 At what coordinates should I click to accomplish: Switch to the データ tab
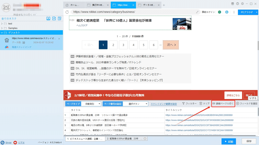[x=149, y=5]
